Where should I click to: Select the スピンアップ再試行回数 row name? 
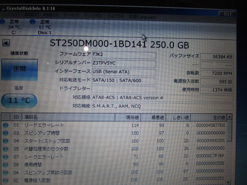coord(48,173)
